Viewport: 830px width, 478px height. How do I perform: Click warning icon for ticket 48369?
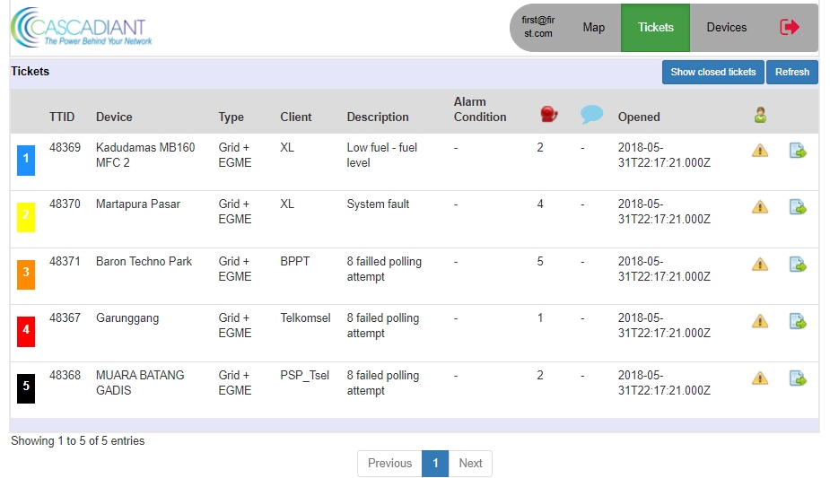(x=760, y=151)
